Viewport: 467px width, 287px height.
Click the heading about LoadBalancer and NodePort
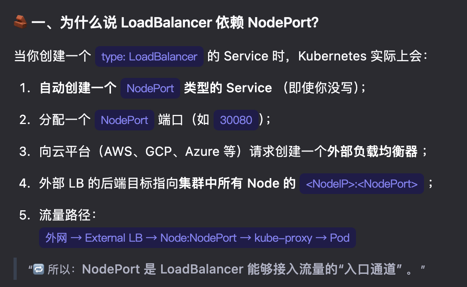point(175,22)
